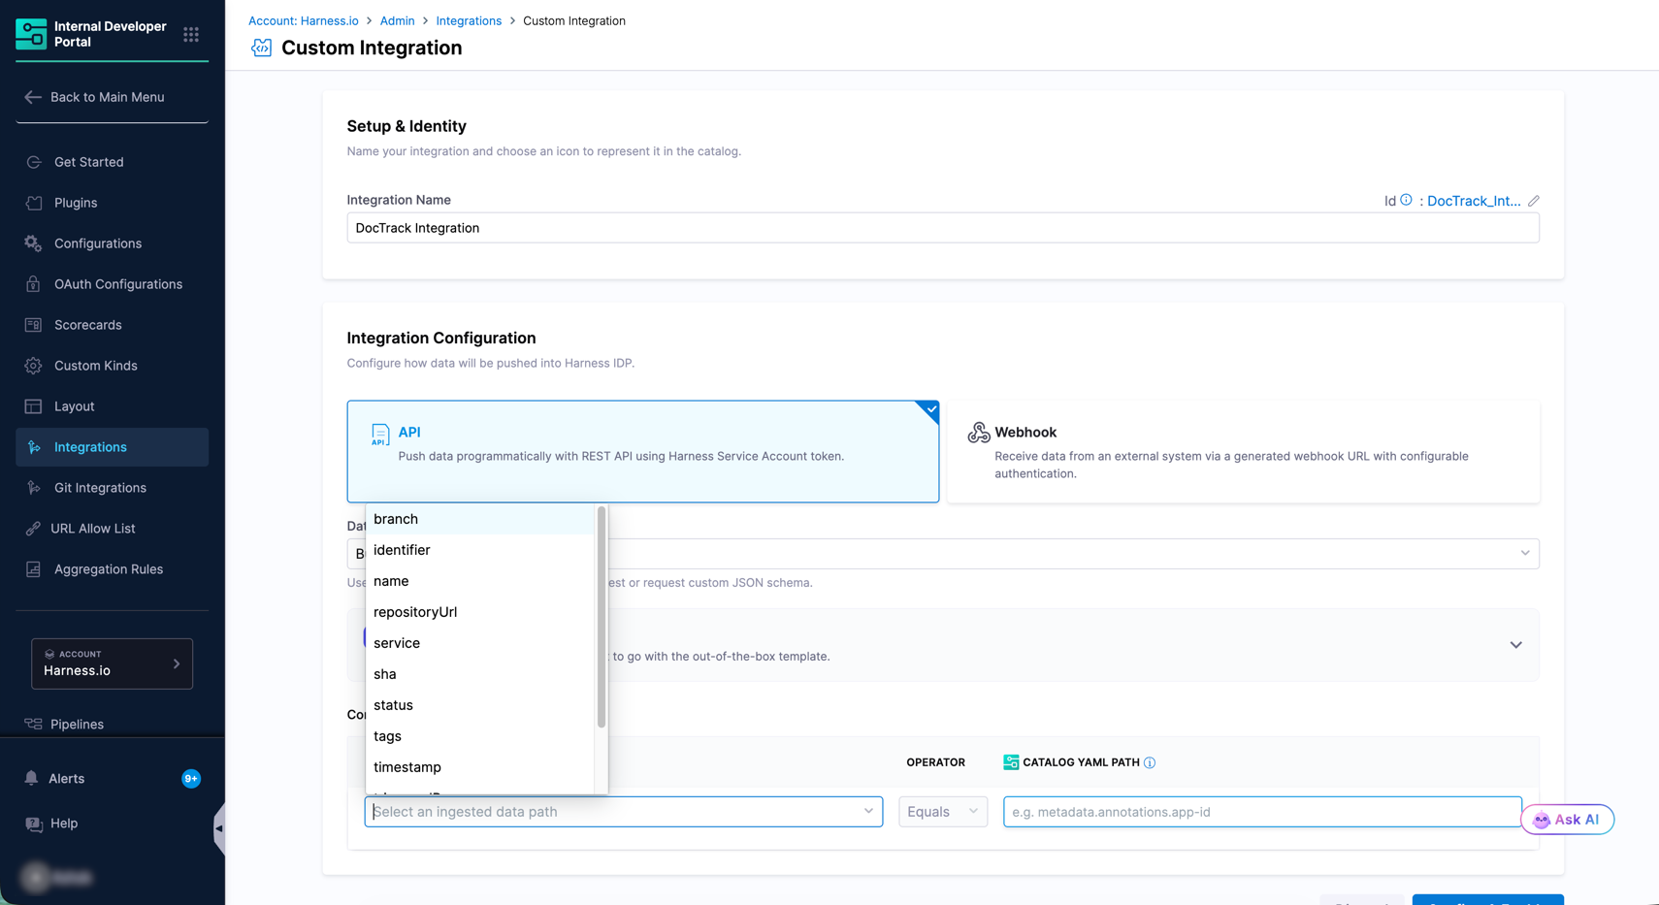This screenshot has width=1659, height=905.
Task: Click the Get Started sidebar icon
Action: pos(34,162)
